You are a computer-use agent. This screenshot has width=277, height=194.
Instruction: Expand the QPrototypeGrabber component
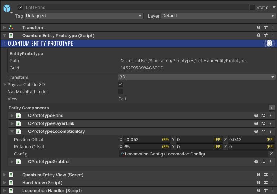click(12, 162)
